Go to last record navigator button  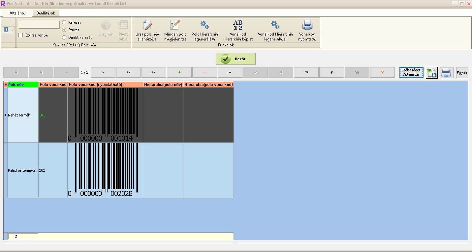click(154, 72)
